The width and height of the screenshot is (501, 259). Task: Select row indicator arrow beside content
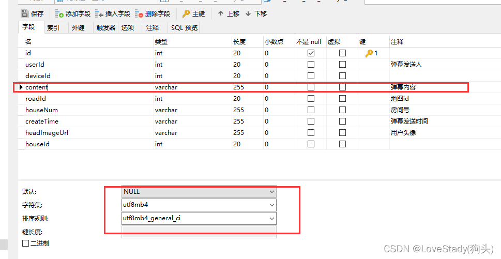21,87
